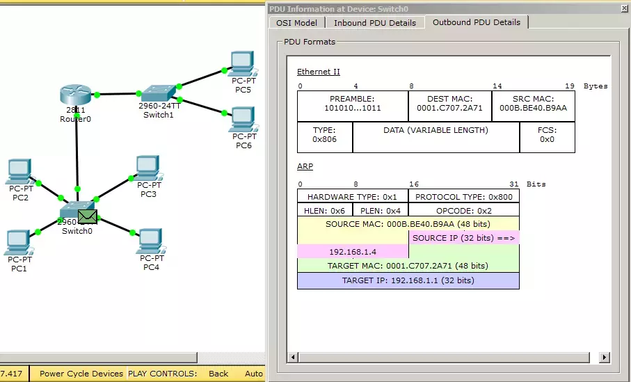Click the Back play control
Image resolution: width=631 pixels, height=382 pixels.
click(x=218, y=374)
